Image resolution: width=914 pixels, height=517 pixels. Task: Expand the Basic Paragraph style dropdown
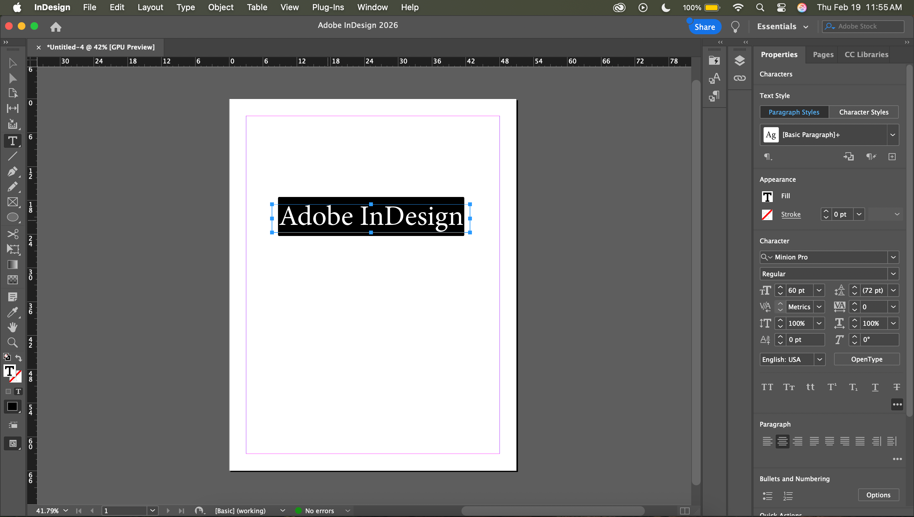892,135
